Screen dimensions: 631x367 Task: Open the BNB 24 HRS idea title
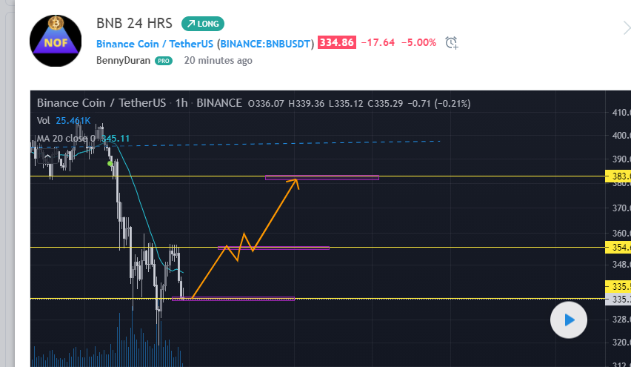tap(133, 24)
